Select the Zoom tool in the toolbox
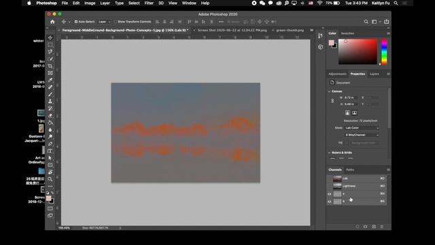Image resolution: width=435 pixels, height=245 pixels. pos(50,179)
